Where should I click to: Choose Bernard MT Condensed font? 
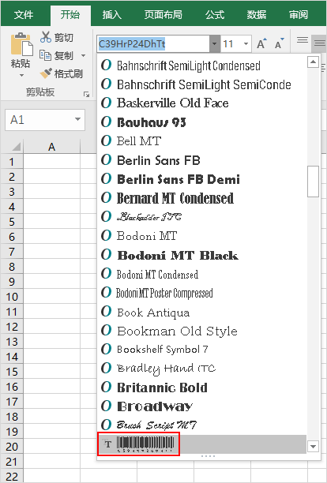(202, 198)
